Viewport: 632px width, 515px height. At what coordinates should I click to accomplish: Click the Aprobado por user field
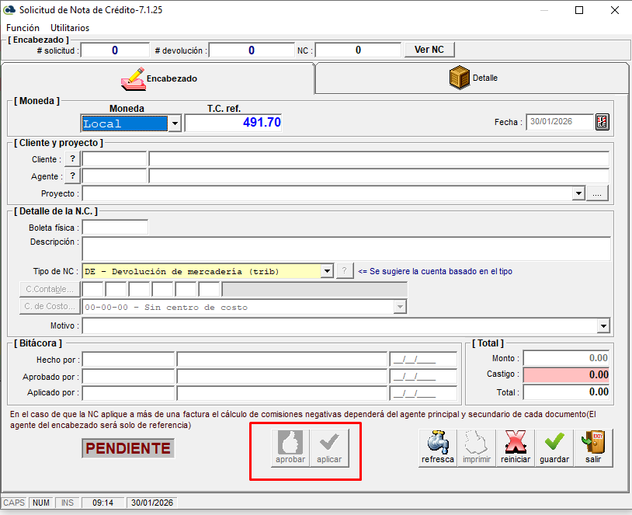point(128,376)
